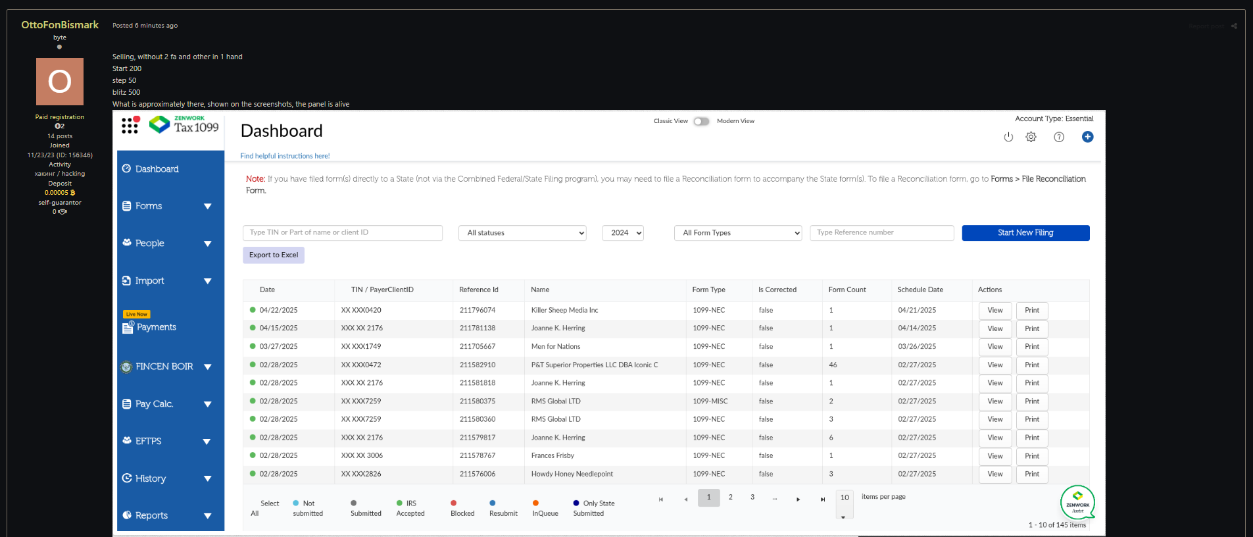Click the blue plus icon
The image size is (1253, 537).
[1087, 137]
